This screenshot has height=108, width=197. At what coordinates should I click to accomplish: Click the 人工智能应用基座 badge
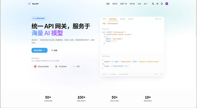coord(39,18)
